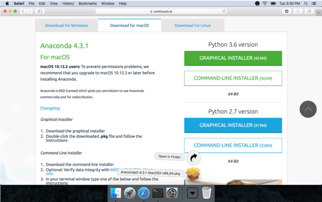
Task: Switch to Download for Linux tab
Action: pyautogui.click(x=193, y=25)
